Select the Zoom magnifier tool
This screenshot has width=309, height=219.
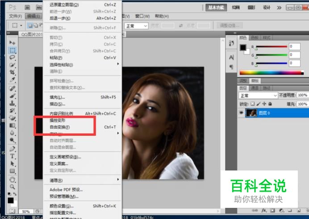[x=12, y=187]
